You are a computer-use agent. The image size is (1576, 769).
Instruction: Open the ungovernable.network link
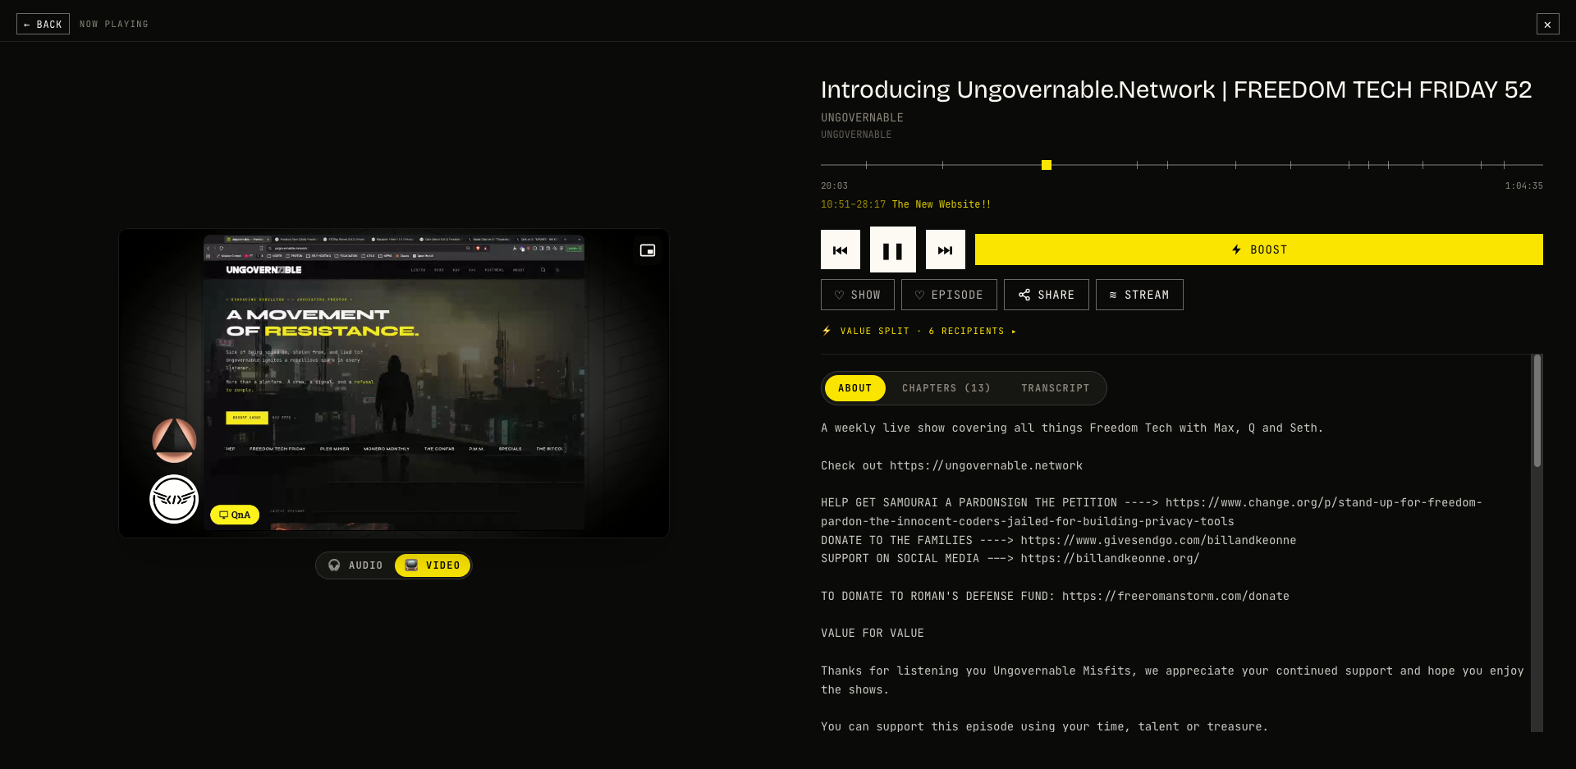click(986, 465)
